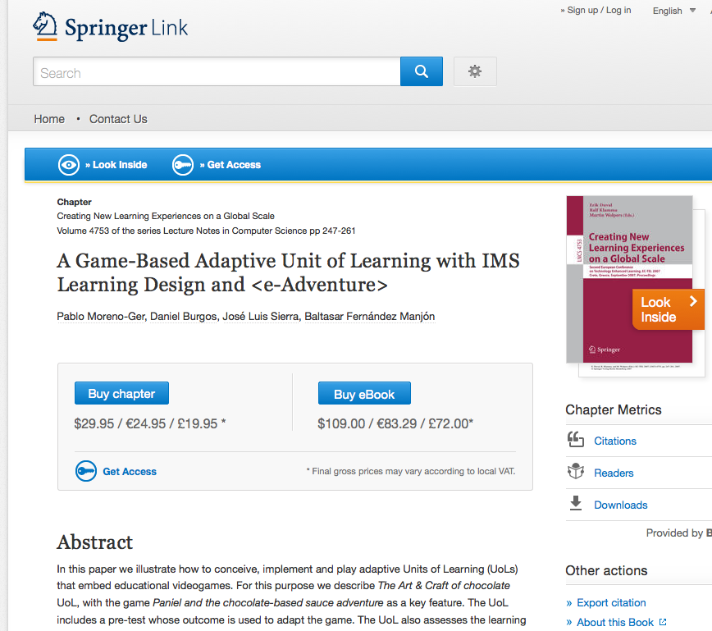The height and width of the screenshot is (631, 712).
Task: Click the key icon in blue bar
Action: 183,165
